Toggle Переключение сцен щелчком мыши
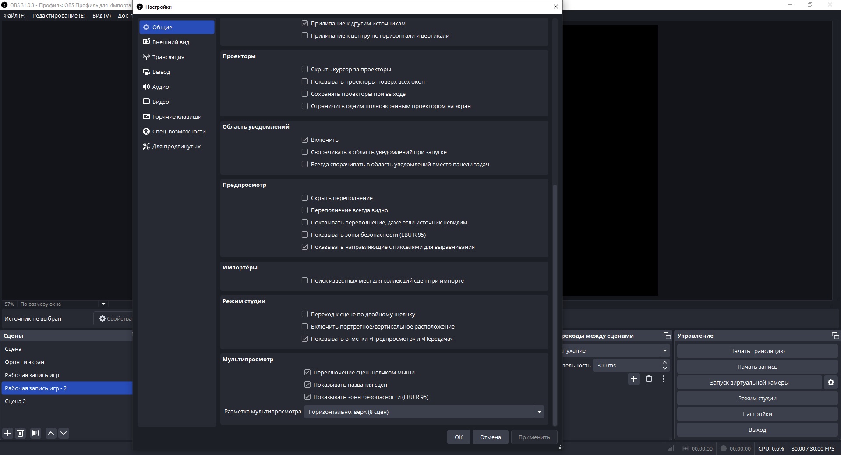Screen dimensions: 841x455 point(307,372)
